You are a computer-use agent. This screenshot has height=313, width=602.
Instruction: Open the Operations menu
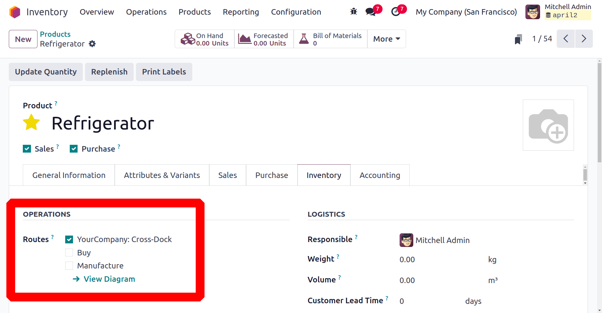146,12
